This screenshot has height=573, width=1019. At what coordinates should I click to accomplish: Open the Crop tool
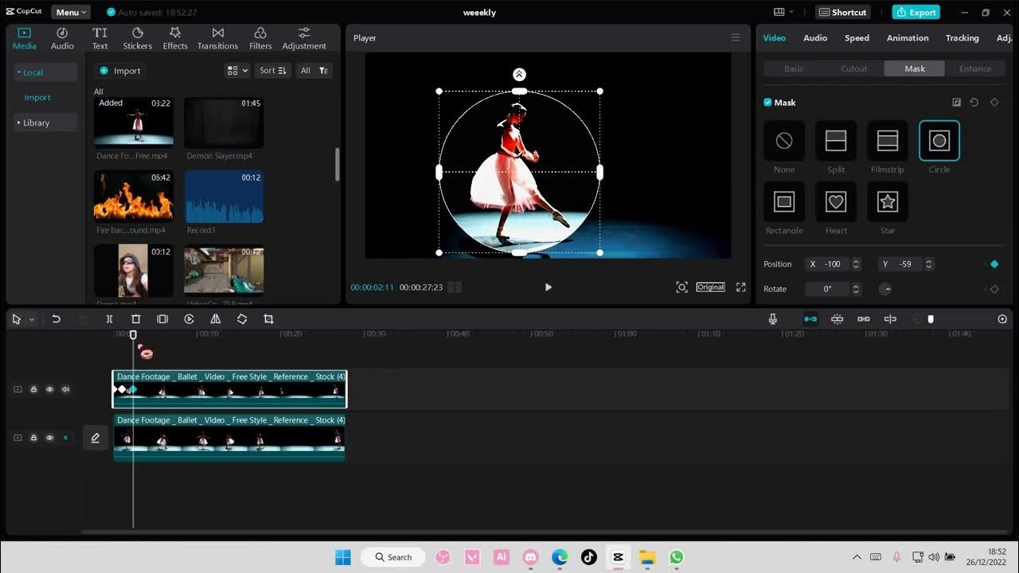[268, 319]
